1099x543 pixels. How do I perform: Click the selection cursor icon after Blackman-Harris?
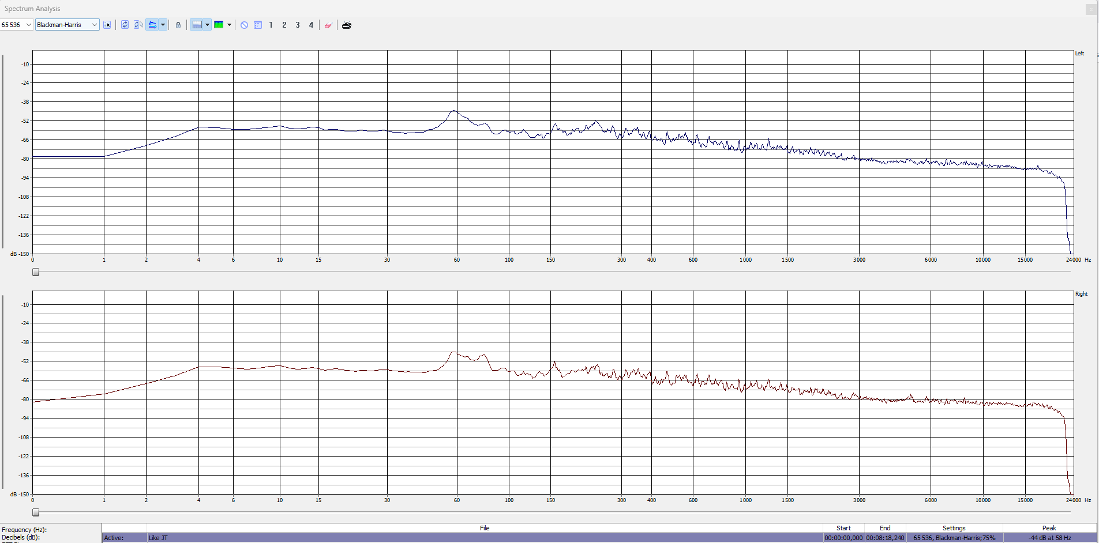pyautogui.click(x=107, y=25)
